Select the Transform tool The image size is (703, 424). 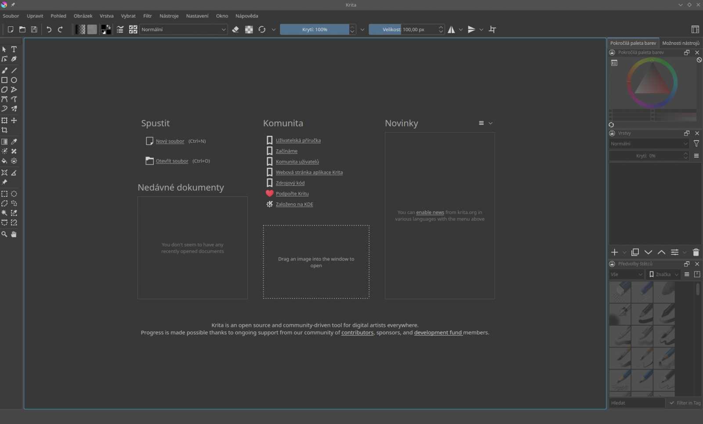pos(4,120)
